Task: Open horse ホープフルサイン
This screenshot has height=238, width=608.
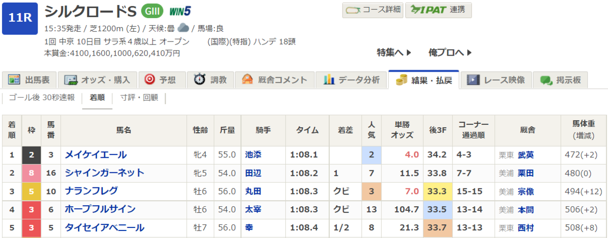Action: point(100,209)
